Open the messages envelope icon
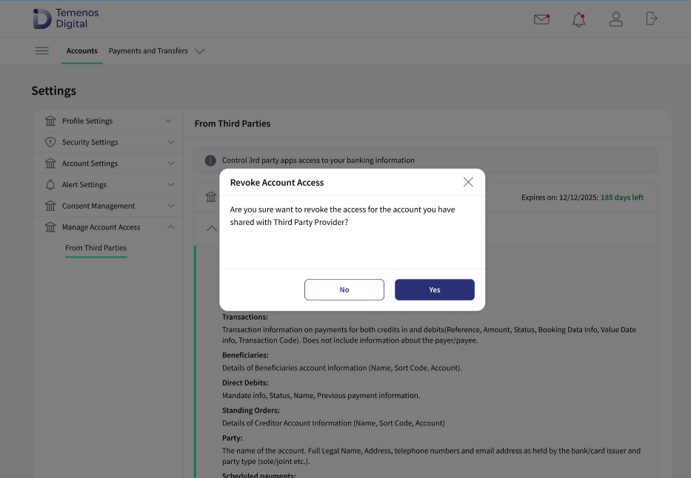The image size is (691, 478). click(541, 19)
